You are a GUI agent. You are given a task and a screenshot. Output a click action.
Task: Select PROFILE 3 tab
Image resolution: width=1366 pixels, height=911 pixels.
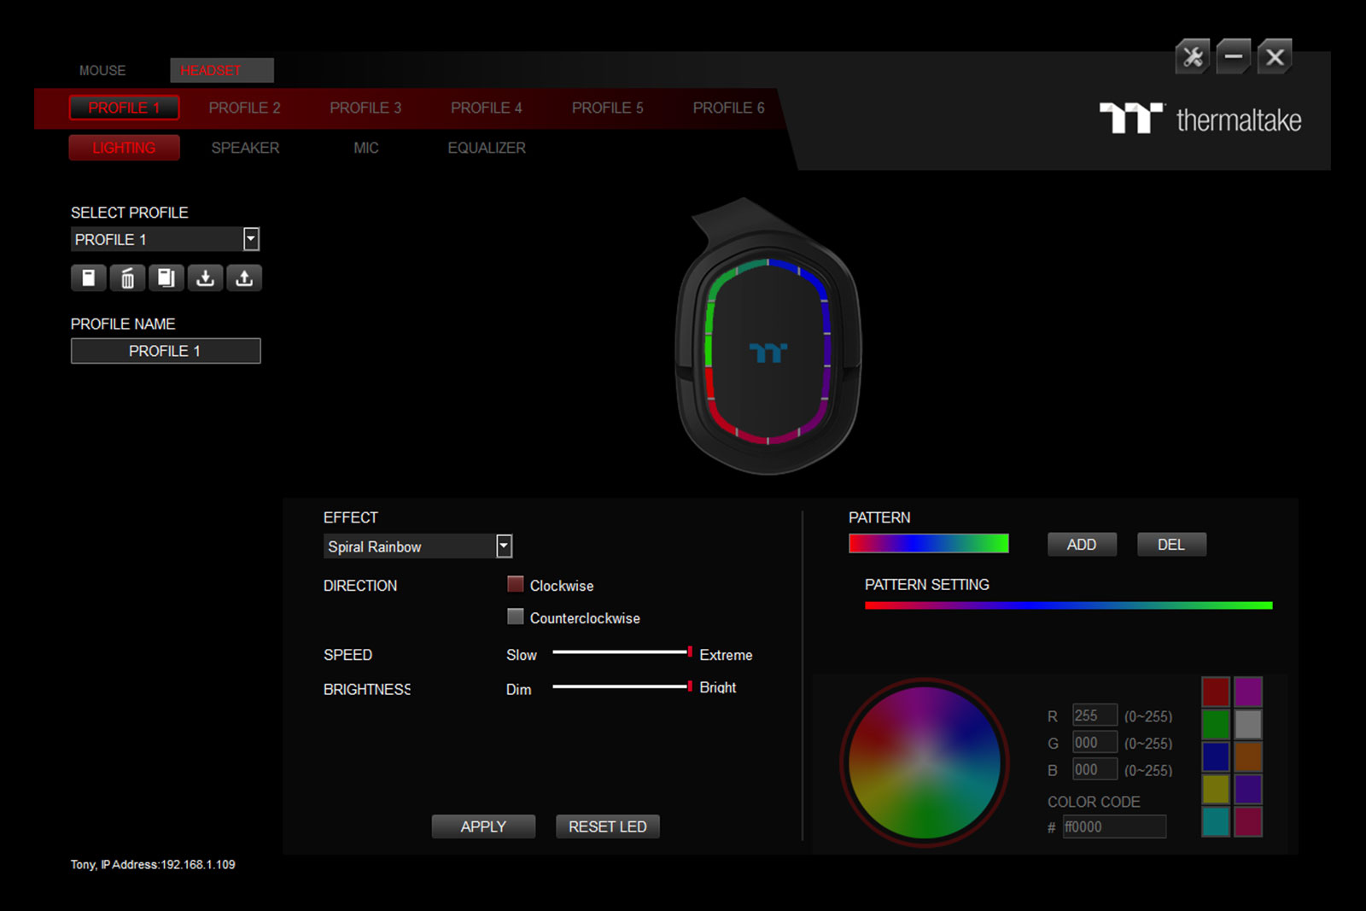tap(365, 108)
